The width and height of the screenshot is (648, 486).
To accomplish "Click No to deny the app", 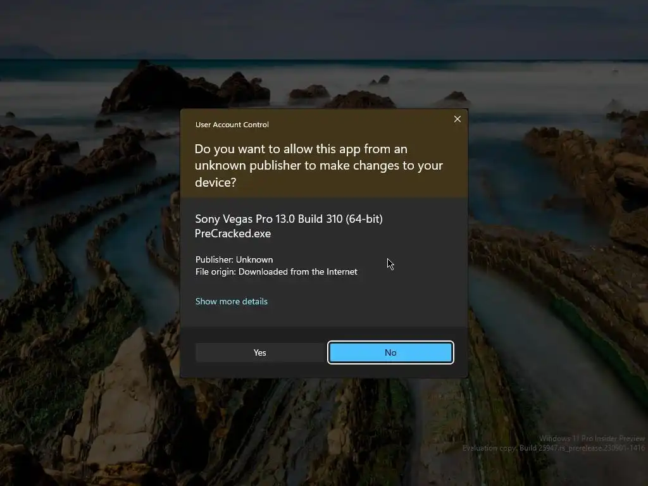I will pyautogui.click(x=390, y=352).
